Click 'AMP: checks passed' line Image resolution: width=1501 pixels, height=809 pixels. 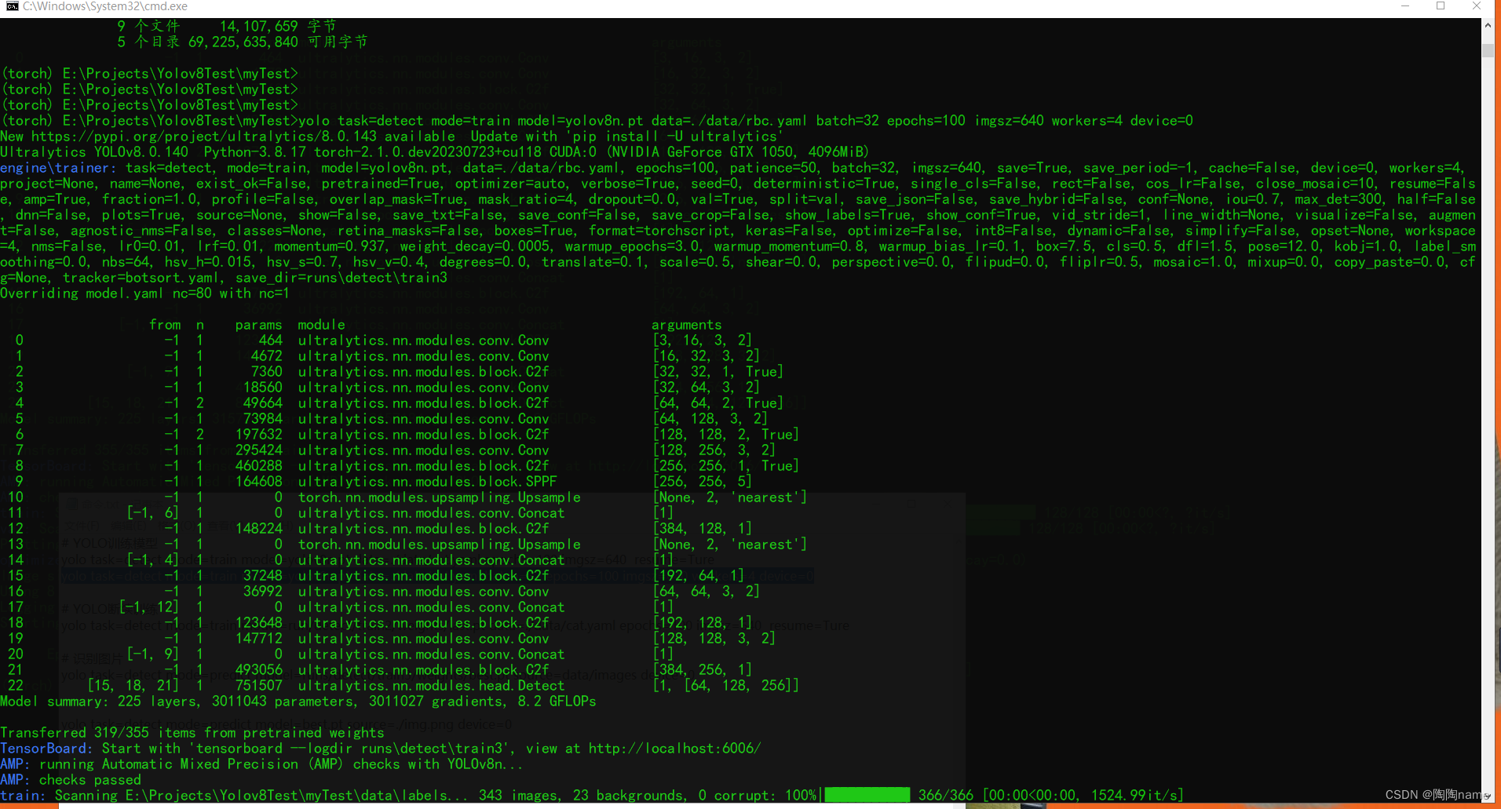coord(71,780)
